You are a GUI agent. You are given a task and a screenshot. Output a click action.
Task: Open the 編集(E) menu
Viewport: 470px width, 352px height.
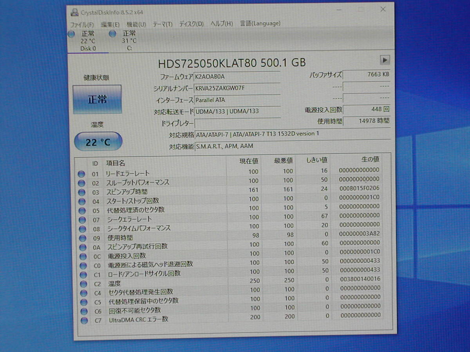pyautogui.click(x=110, y=24)
